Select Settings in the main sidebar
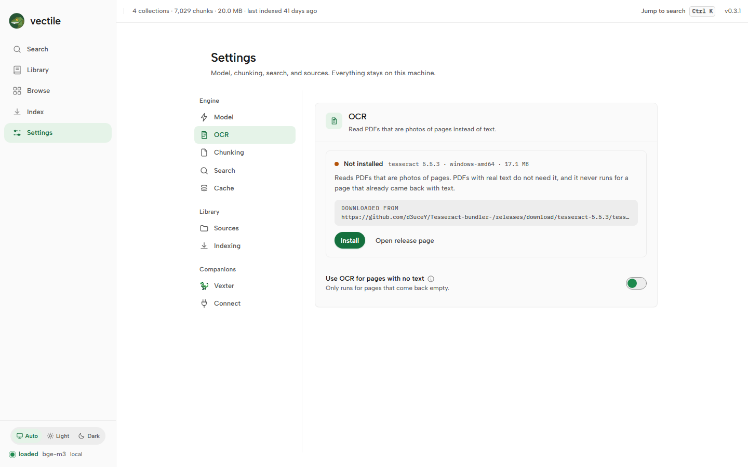The height and width of the screenshot is (467, 748). 58,133
